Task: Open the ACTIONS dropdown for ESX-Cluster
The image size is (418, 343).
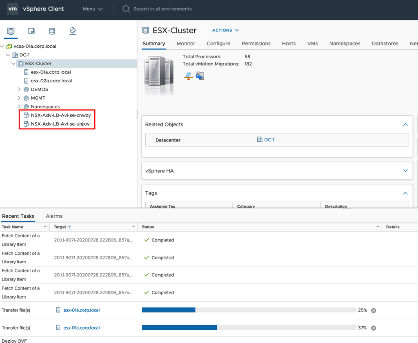Action: pos(225,30)
